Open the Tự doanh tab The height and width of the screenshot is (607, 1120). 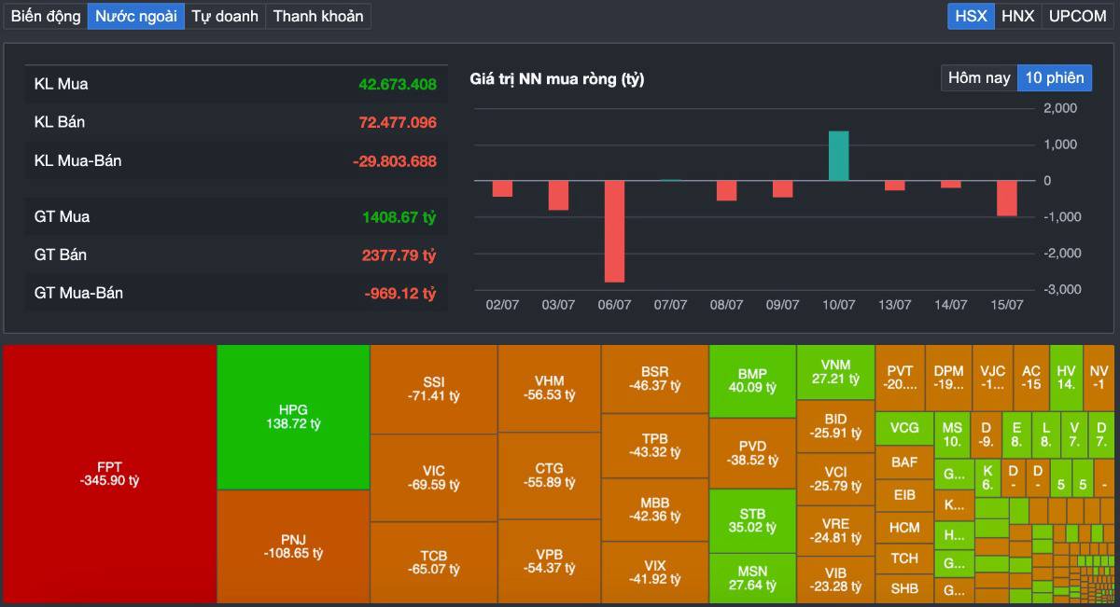tap(225, 16)
